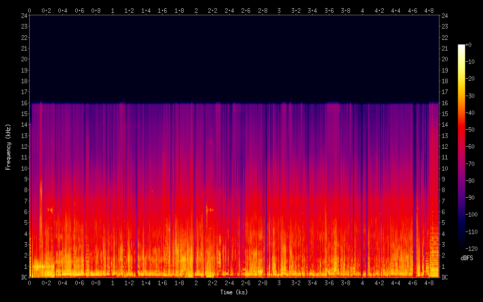
Task: Select the 0 dB top of the color bar
Action: tap(462, 46)
